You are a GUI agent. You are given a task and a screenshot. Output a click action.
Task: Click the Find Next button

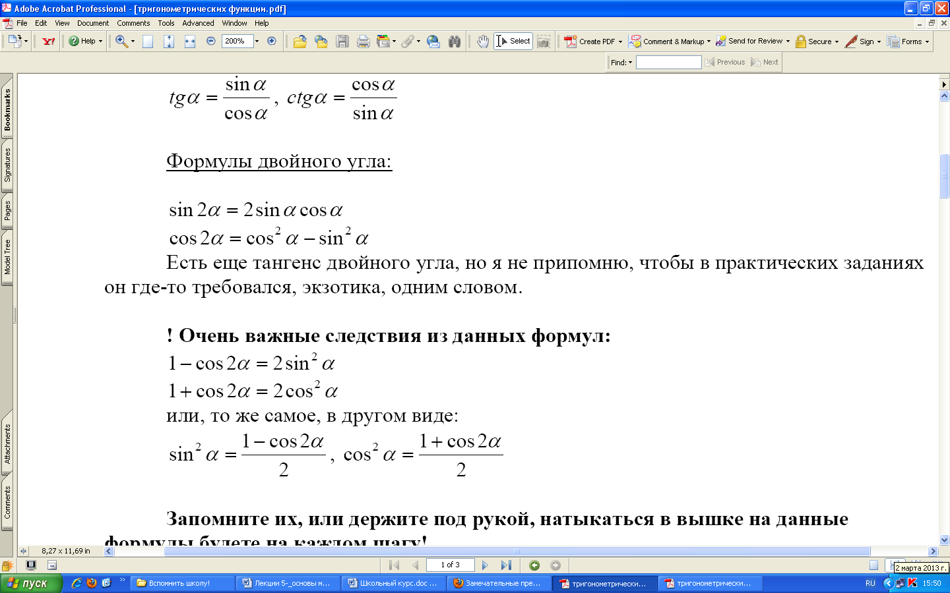765,62
